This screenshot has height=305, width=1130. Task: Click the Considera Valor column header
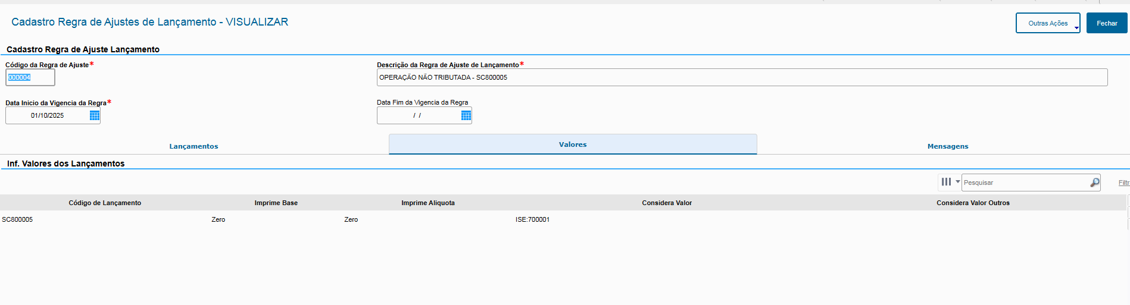pyautogui.click(x=666, y=203)
